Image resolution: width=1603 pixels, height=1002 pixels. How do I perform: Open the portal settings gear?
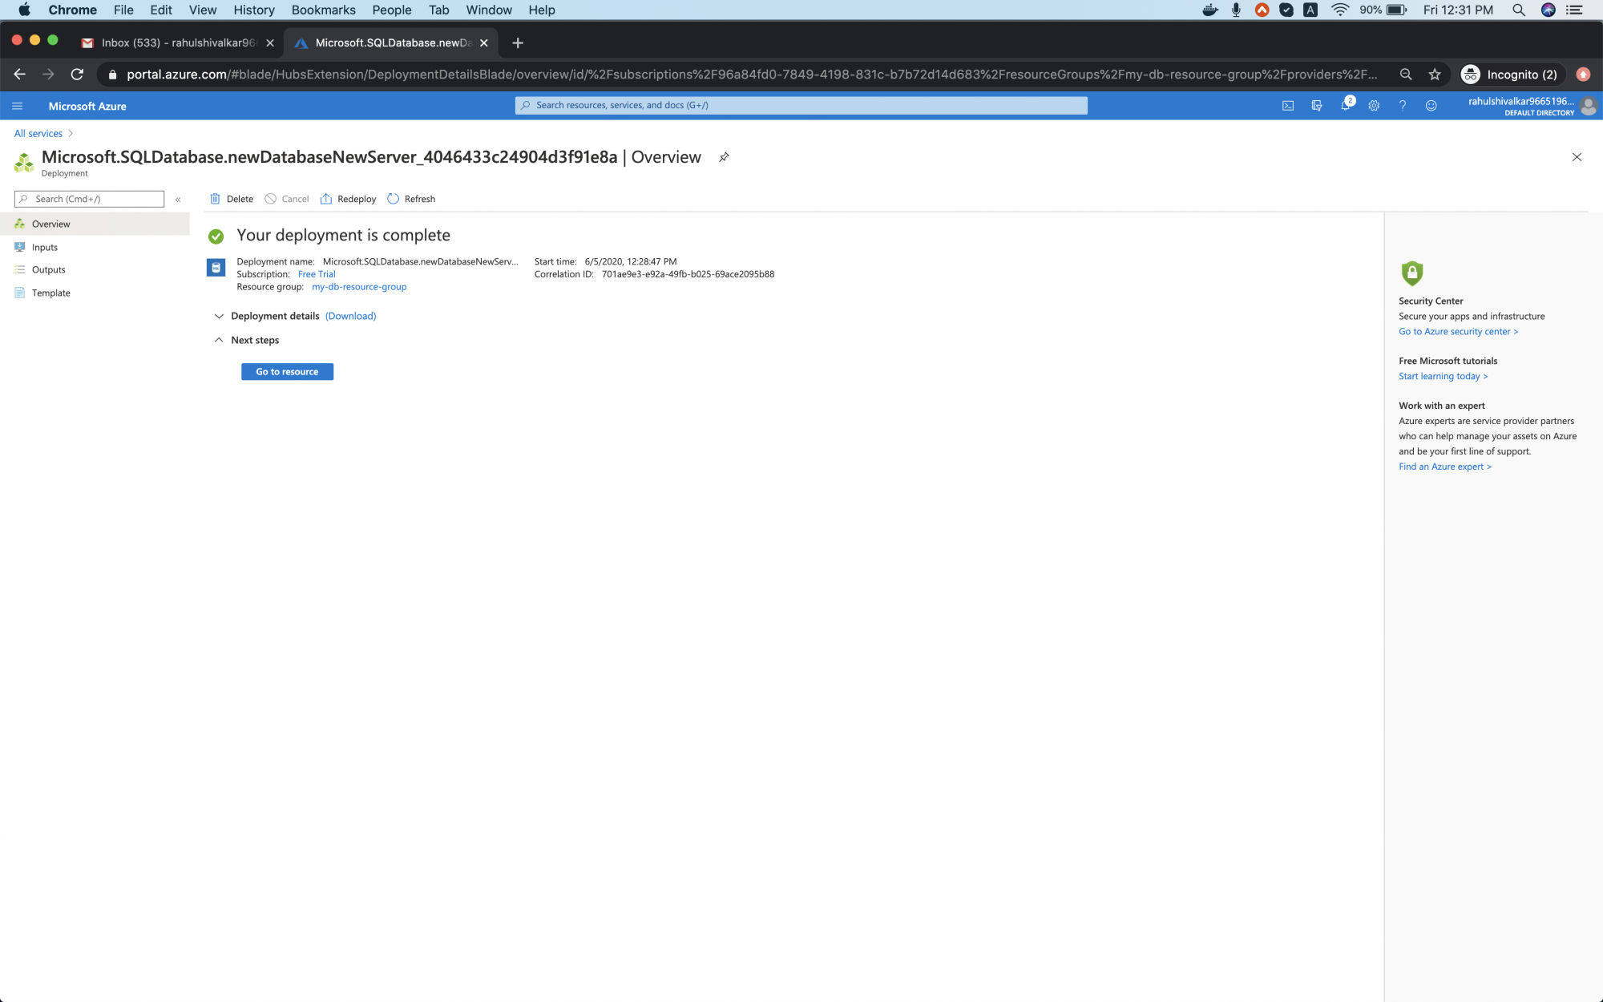click(1374, 106)
